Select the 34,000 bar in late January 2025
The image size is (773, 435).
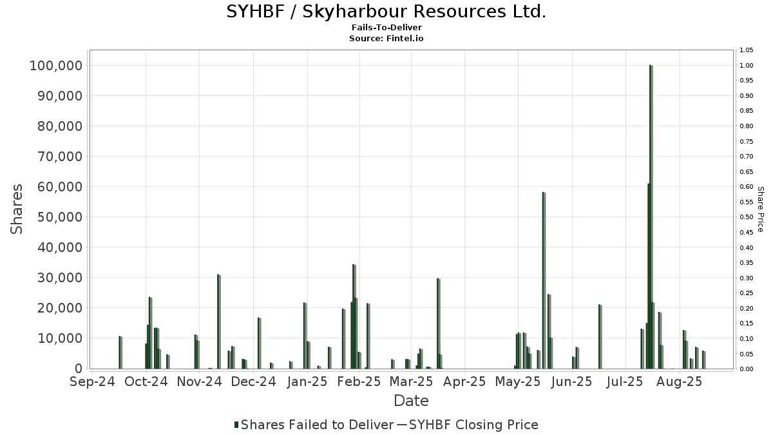pos(354,316)
